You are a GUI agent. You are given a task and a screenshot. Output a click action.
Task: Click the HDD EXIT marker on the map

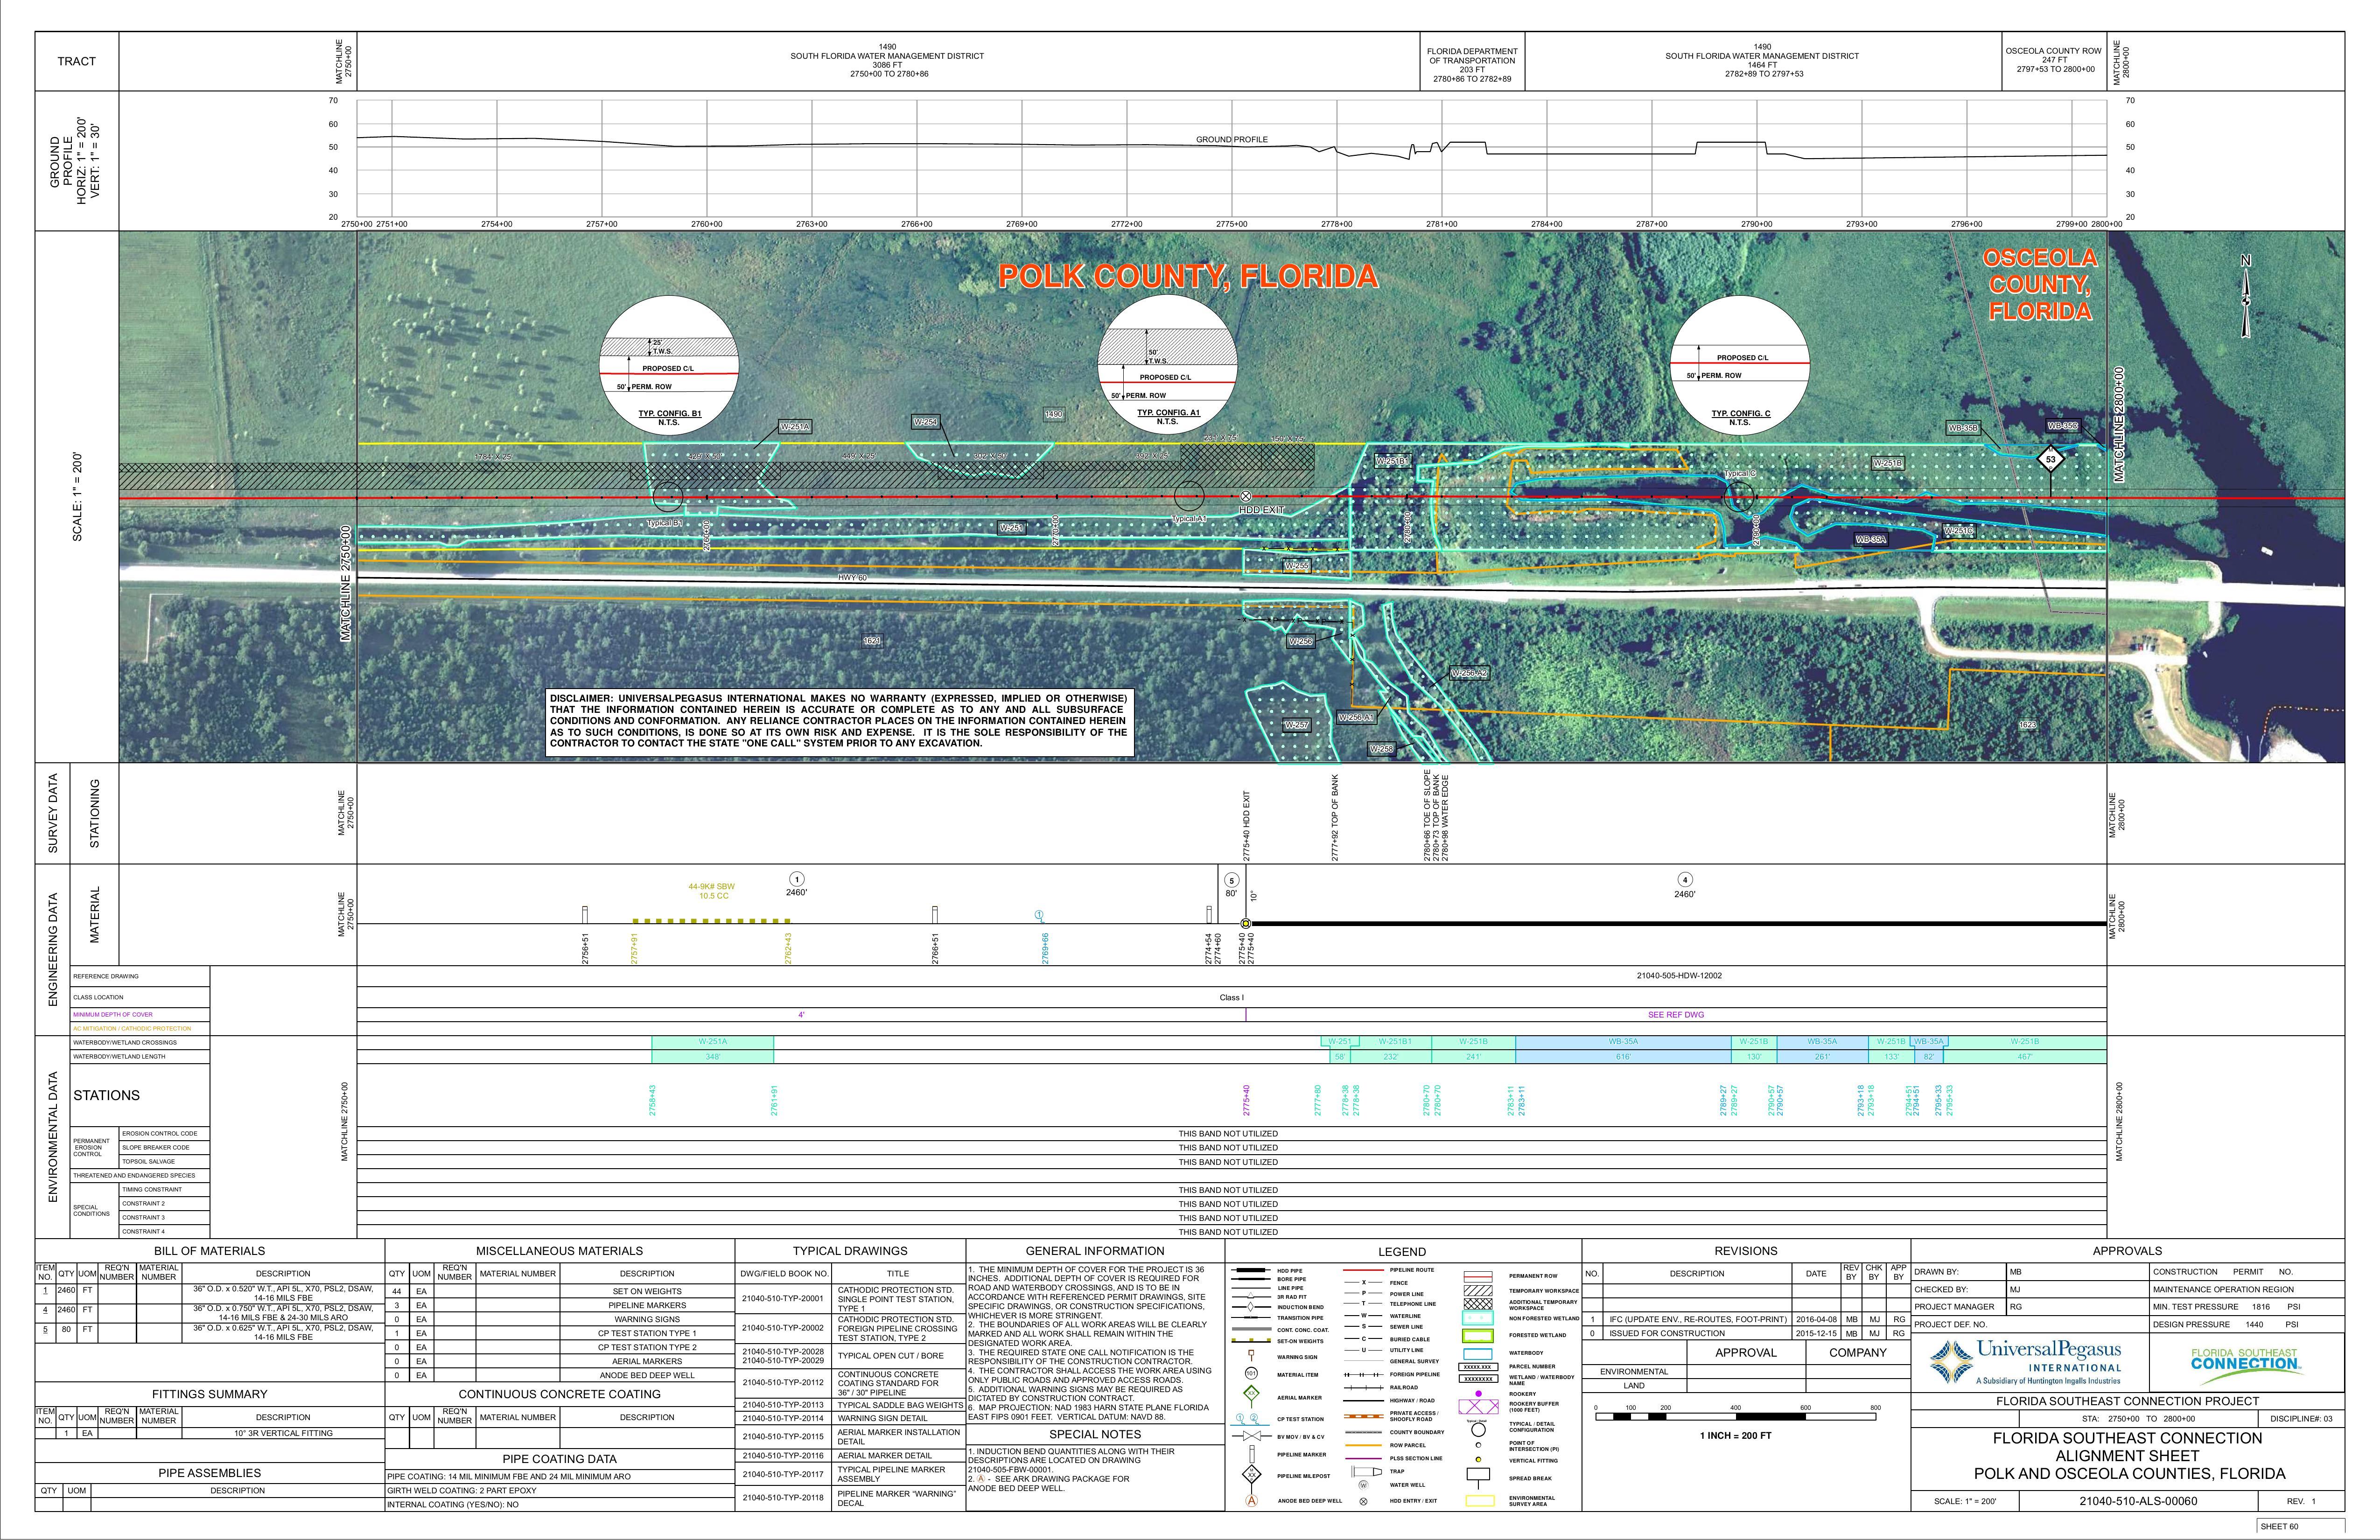click(1246, 496)
